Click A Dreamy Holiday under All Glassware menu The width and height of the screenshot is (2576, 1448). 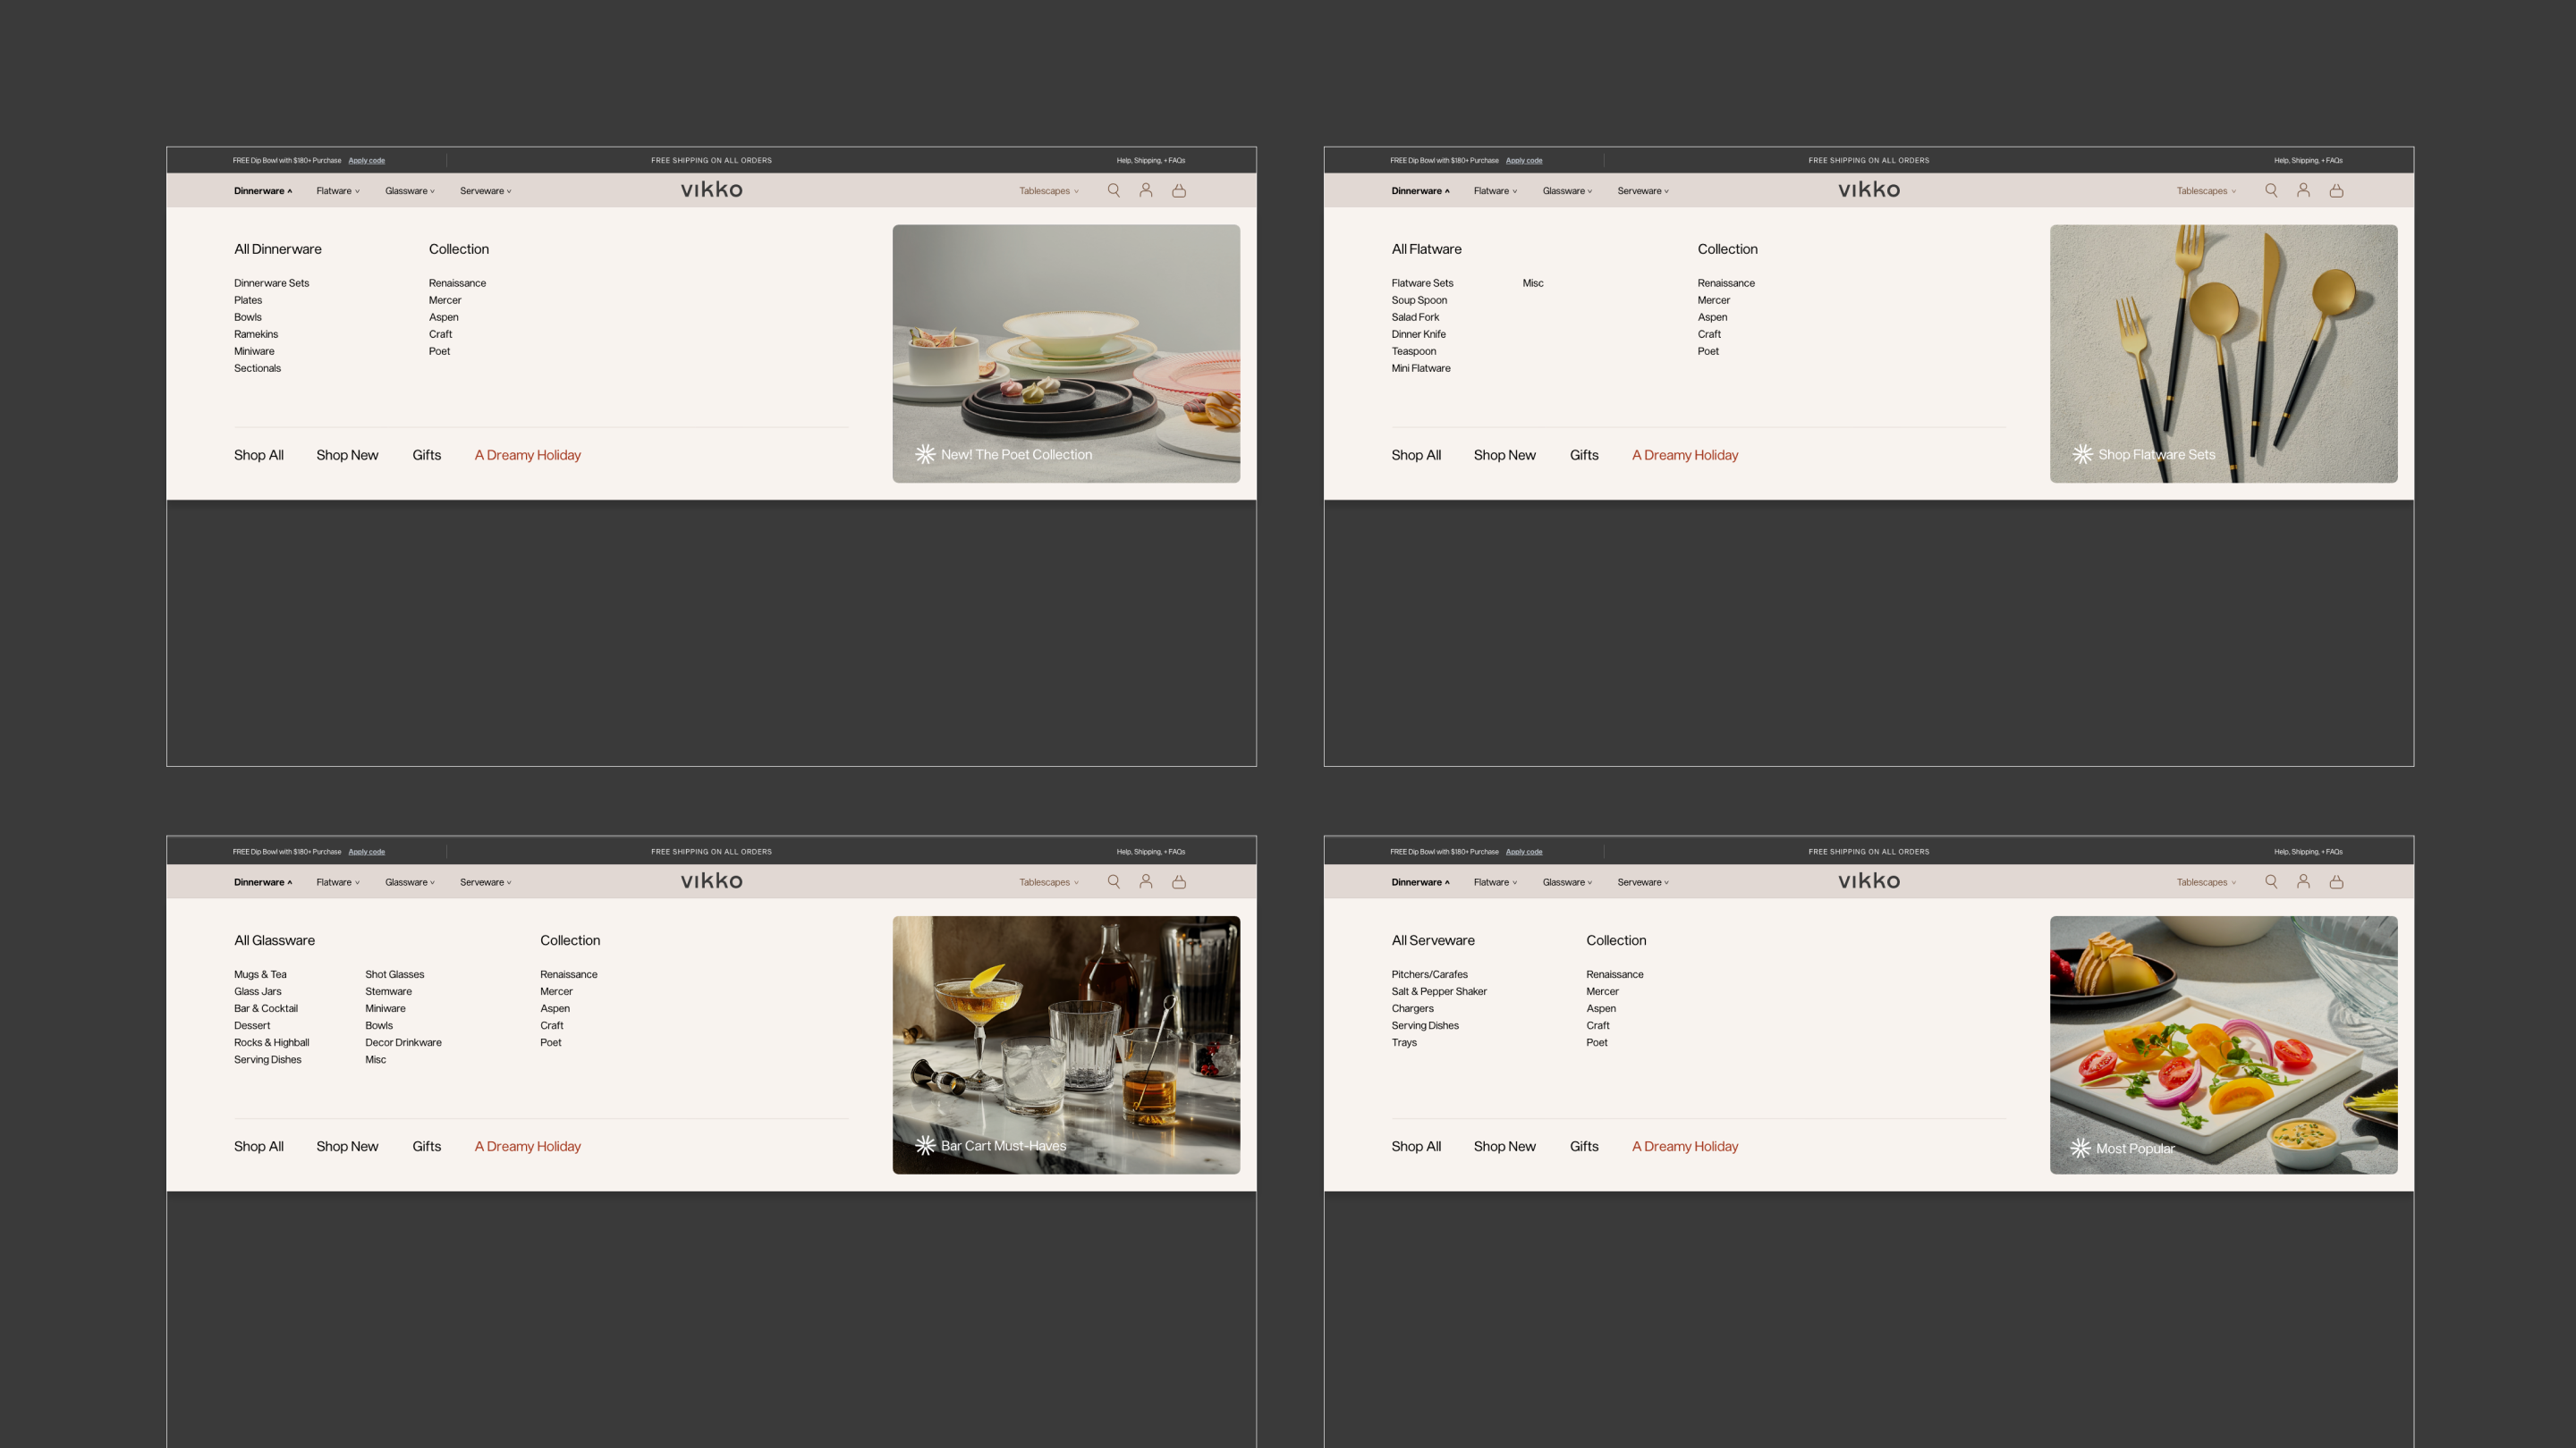click(x=527, y=1146)
